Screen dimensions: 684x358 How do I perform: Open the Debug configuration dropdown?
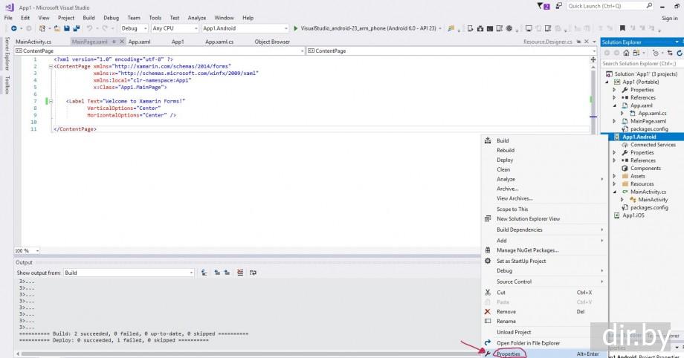135,28
